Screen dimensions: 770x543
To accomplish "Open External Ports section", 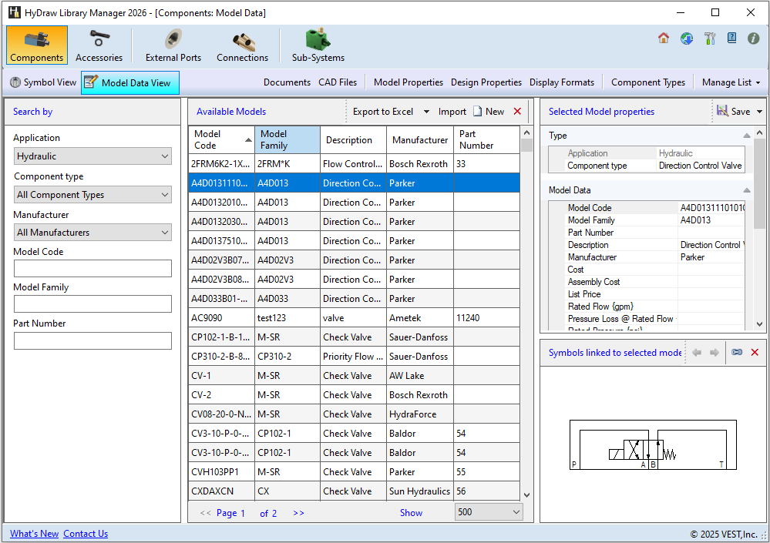I will [x=173, y=45].
